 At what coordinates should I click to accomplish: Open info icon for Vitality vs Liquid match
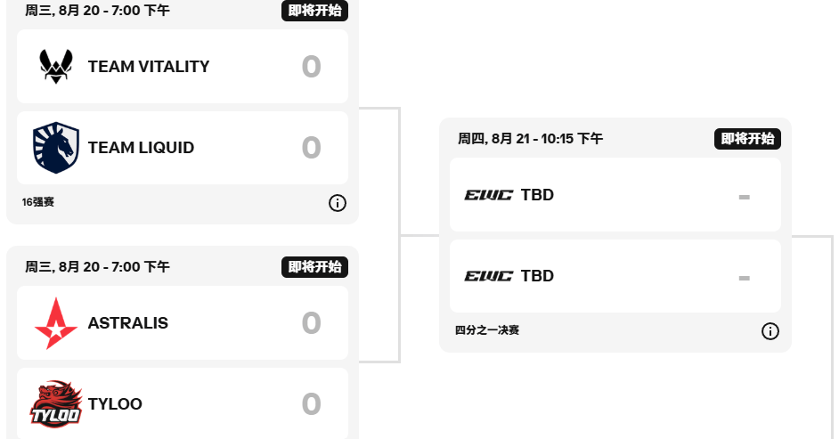pos(337,203)
